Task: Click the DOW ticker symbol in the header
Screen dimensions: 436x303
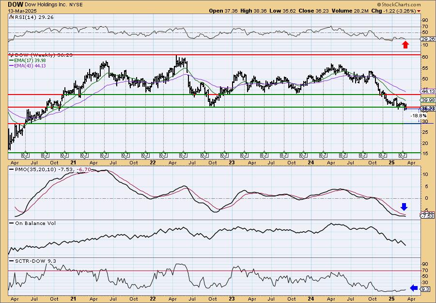Action: pos(16,4)
